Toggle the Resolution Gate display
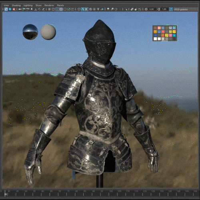 tap(57, 9)
